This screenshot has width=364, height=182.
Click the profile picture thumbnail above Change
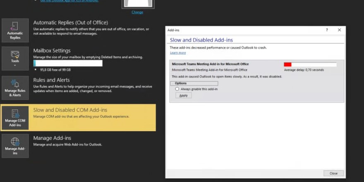(138, 4)
